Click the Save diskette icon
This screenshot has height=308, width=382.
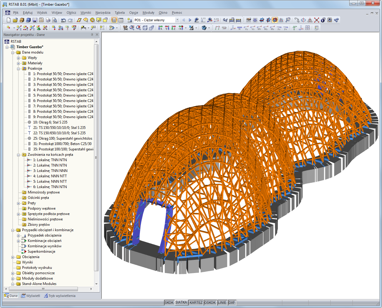tap(35, 20)
